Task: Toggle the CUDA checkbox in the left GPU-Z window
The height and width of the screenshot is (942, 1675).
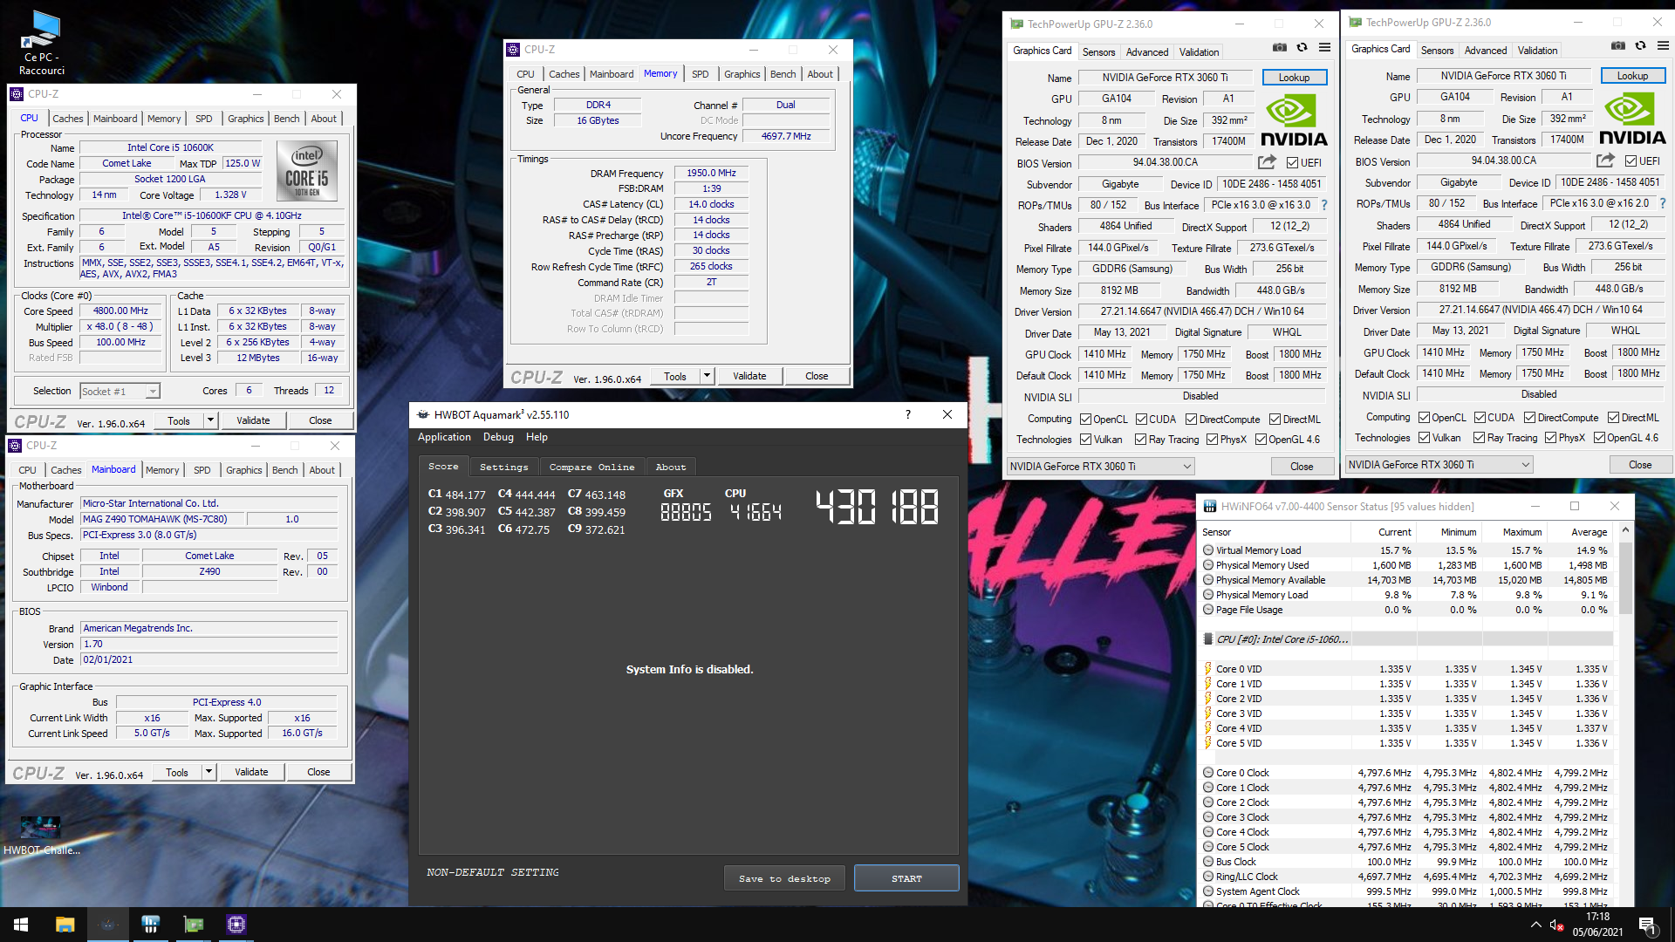Action: [1141, 420]
